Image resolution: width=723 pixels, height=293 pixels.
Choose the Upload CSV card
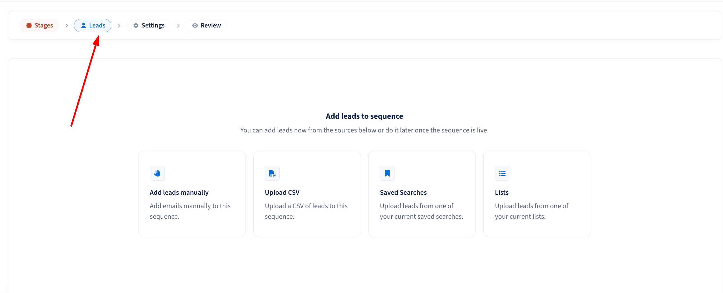(307, 194)
